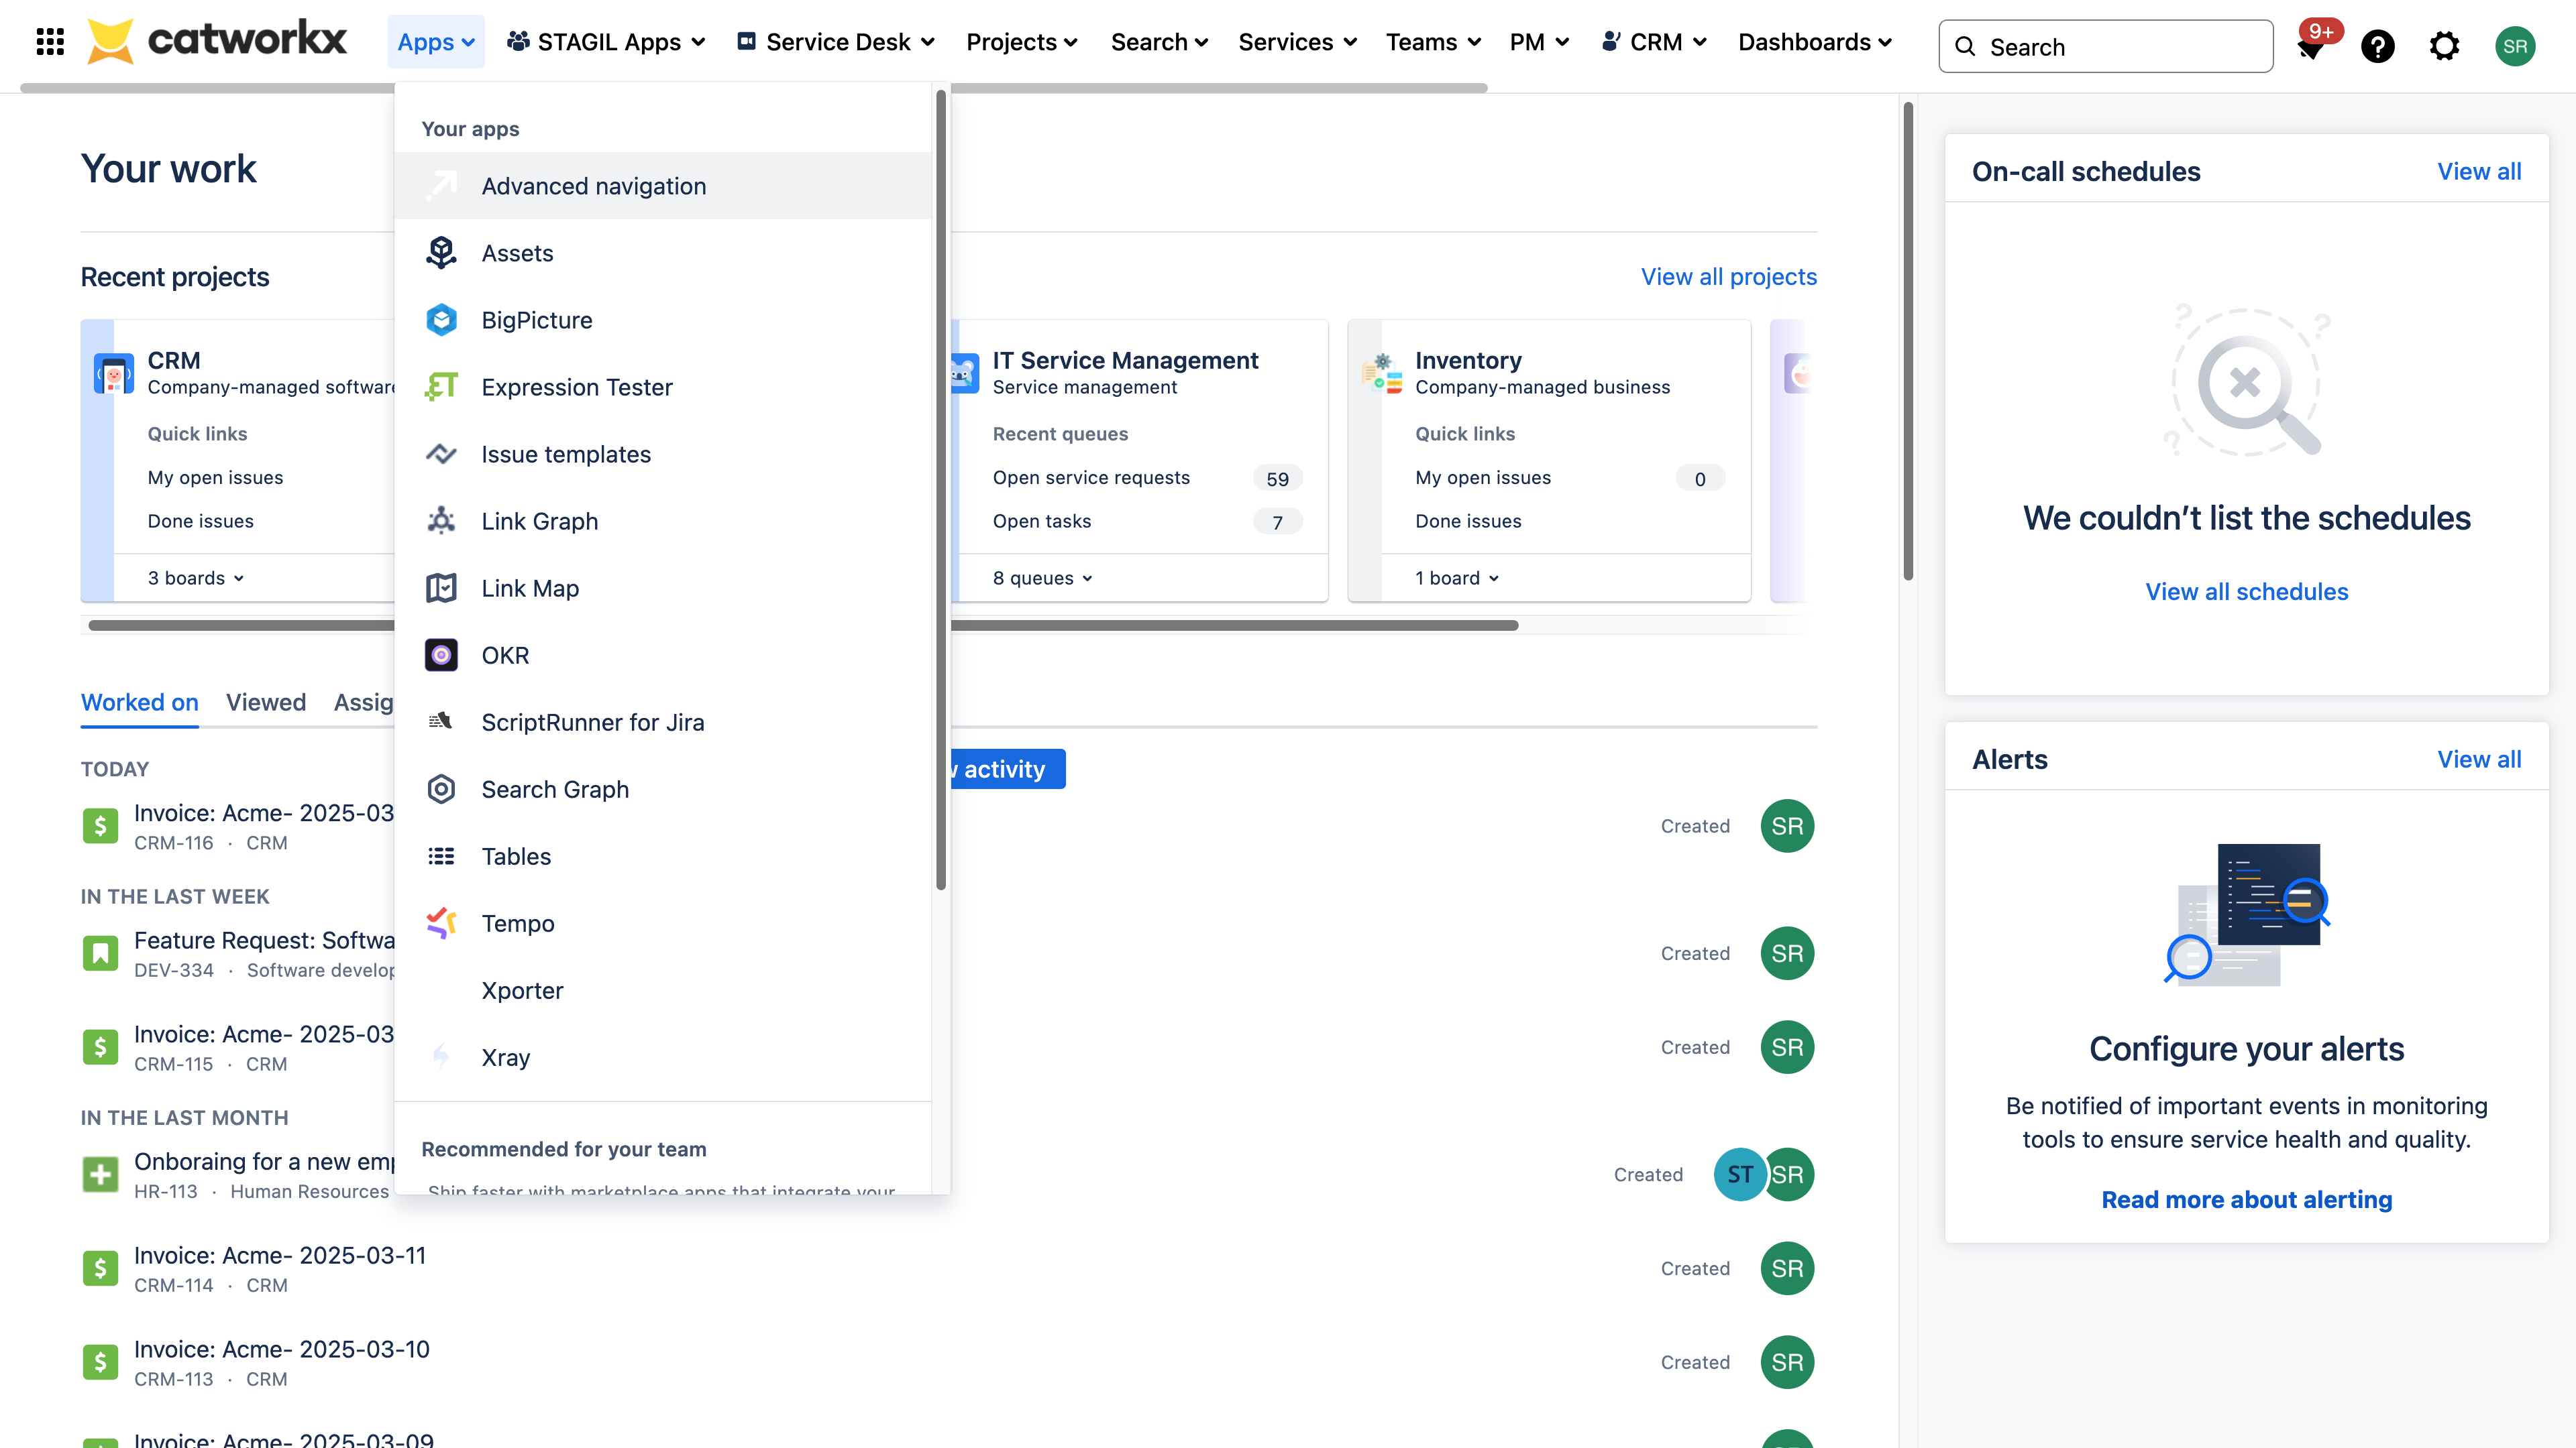Click the BigPicture app icon
The width and height of the screenshot is (2576, 1448).
point(441,320)
